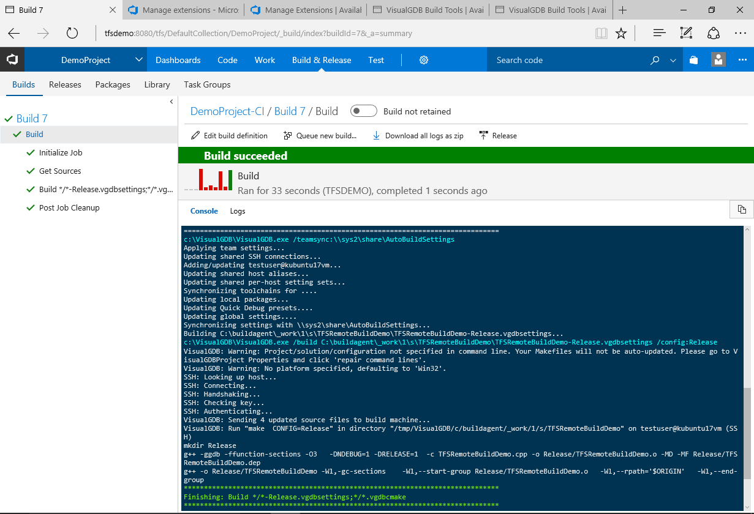The height and width of the screenshot is (514, 754).
Task: Expand the DemoProject dropdown
Action: click(x=139, y=60)
